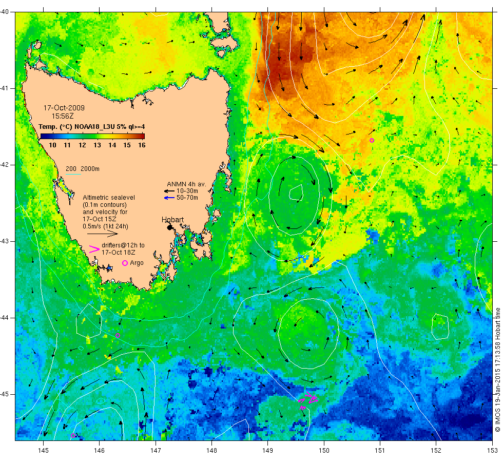503x462 pixels.
Task: Click the 2000m contour label
Action: coord(90,169)
